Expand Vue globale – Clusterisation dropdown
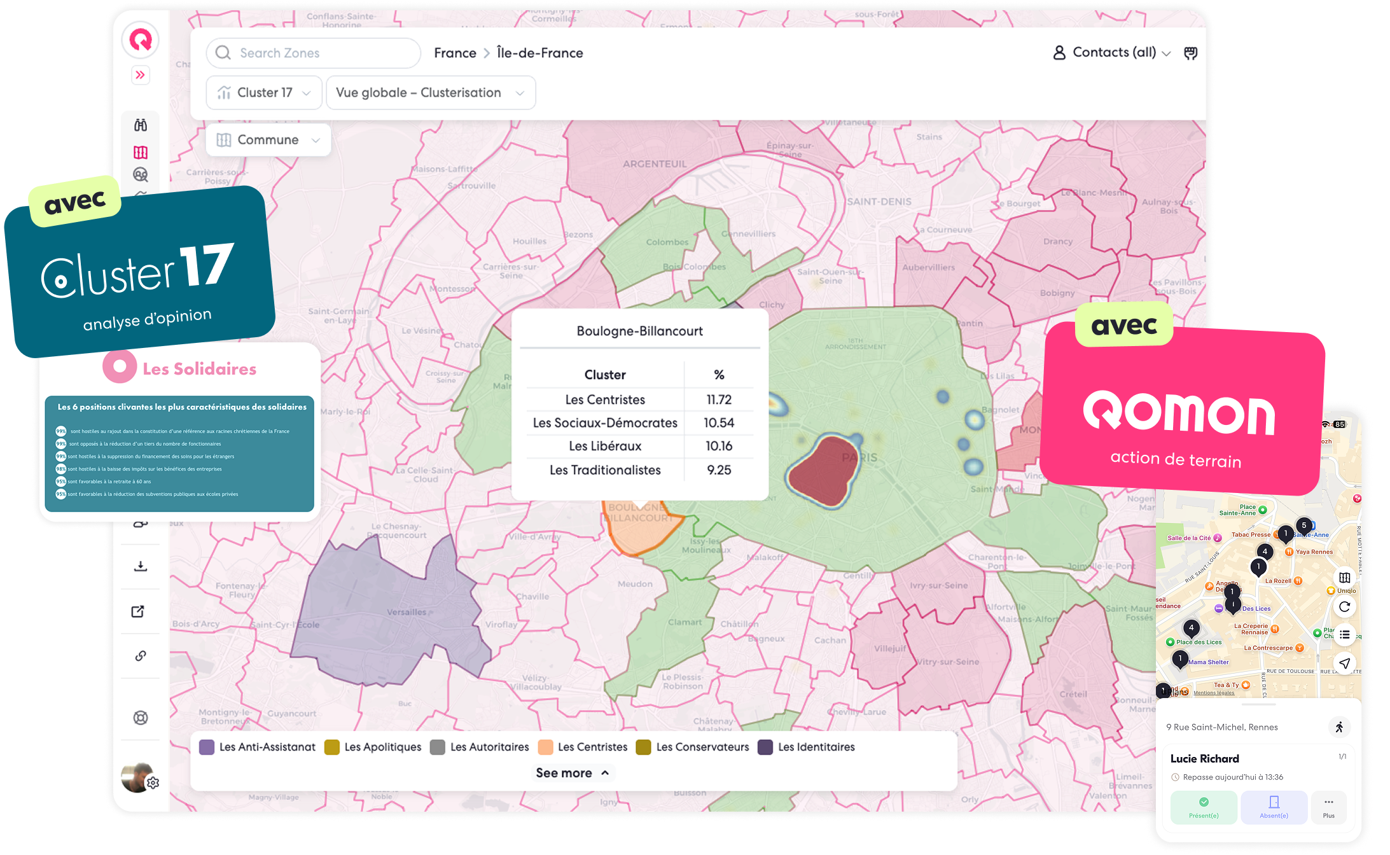 (430, 93)
